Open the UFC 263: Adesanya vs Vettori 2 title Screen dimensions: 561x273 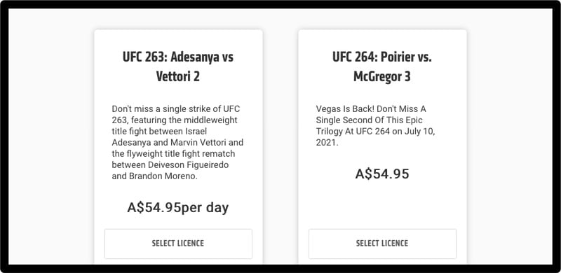click(x=178, y=66)
